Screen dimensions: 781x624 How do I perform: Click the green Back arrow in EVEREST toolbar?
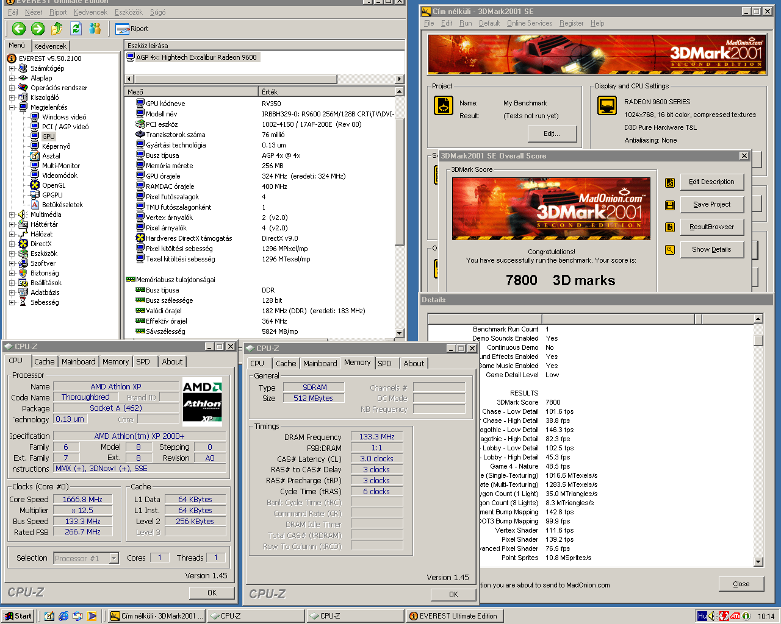pos(19,28)
